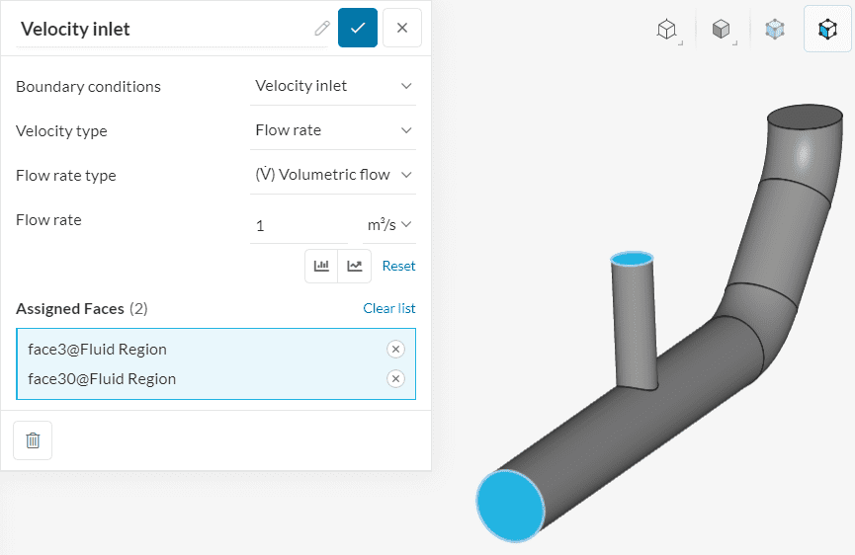
Task: Open the bar chart table input
Action: point(321,266)
